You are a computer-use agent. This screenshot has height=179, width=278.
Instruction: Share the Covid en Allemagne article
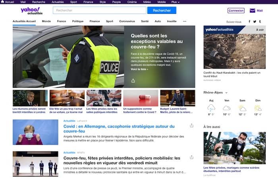[x=191, y=125]
